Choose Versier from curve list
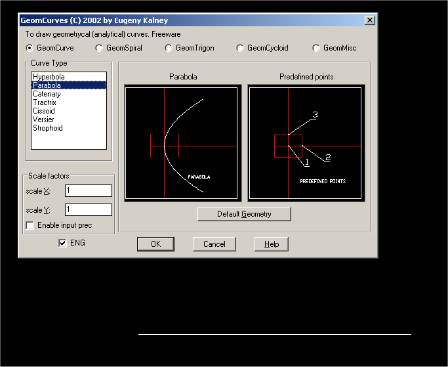This screenshot has width=448, height=367. click(44, 119)
